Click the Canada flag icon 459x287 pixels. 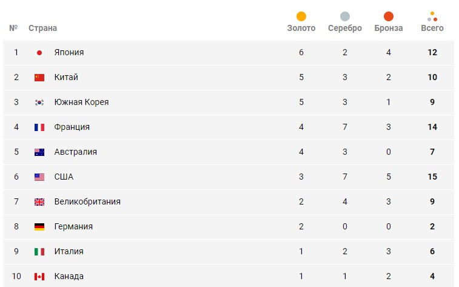point(39,277)
